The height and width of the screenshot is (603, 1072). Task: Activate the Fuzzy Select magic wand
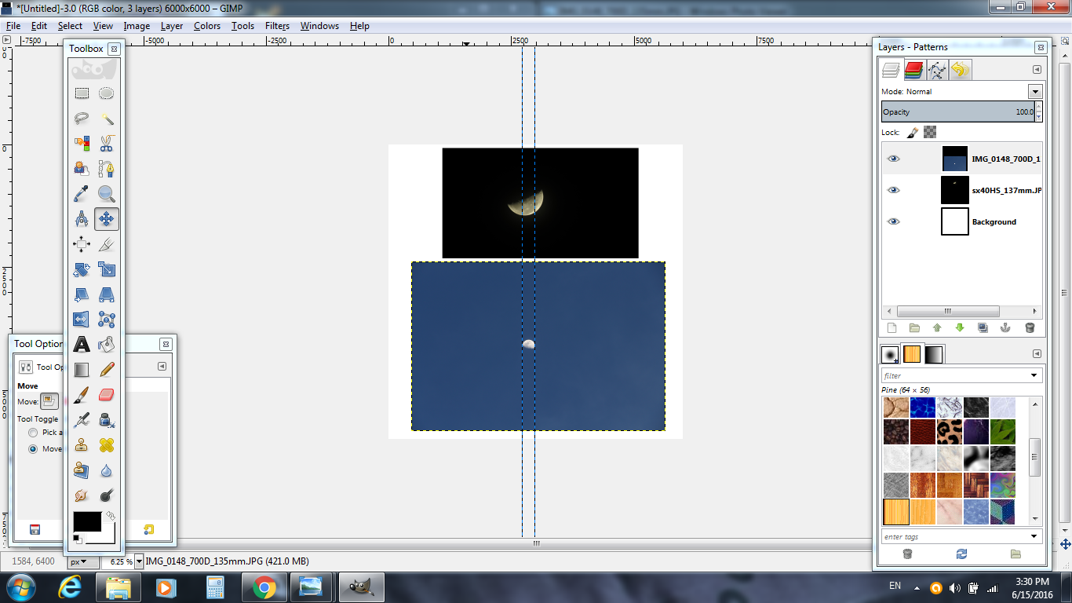click(x=107, y=119)
